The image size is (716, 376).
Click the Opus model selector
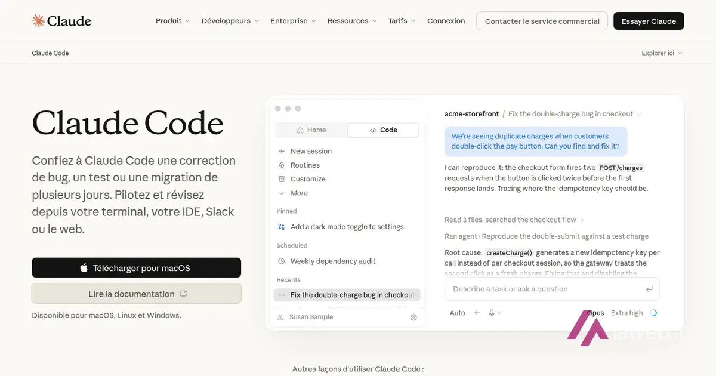[595, 313]
